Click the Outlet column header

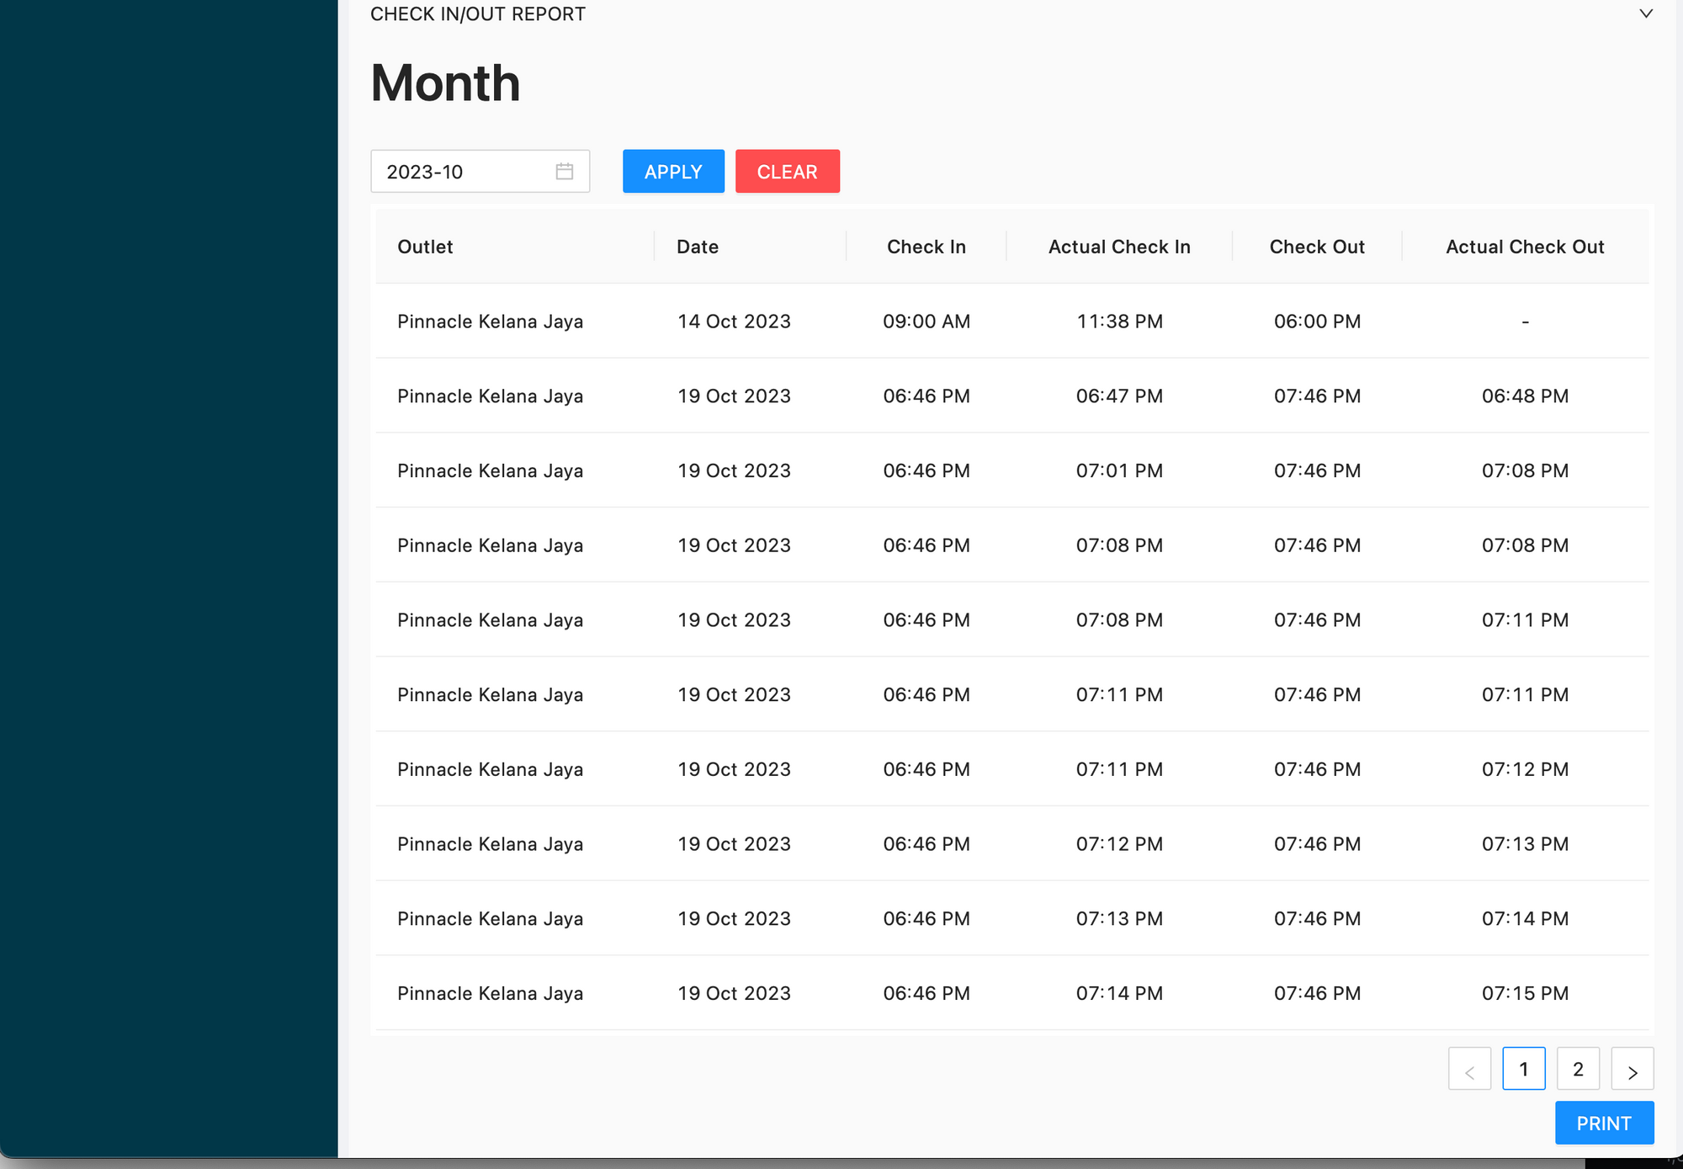[x=425, y=247]
